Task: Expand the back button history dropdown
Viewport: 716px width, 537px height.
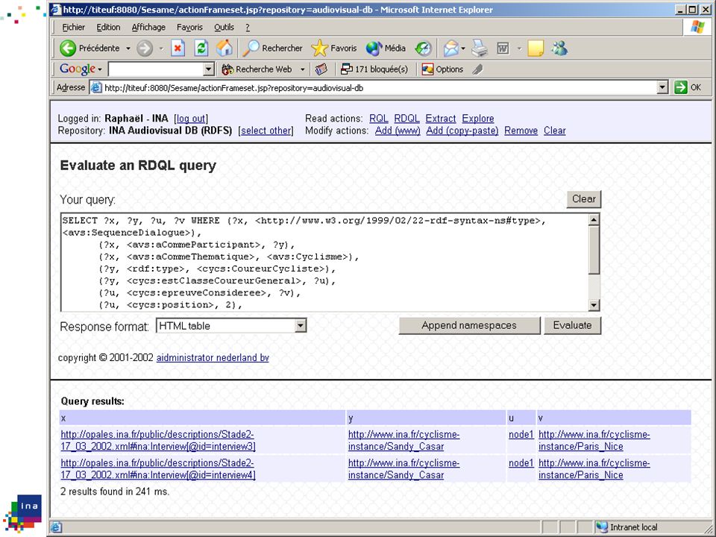Action: point(128,48)
